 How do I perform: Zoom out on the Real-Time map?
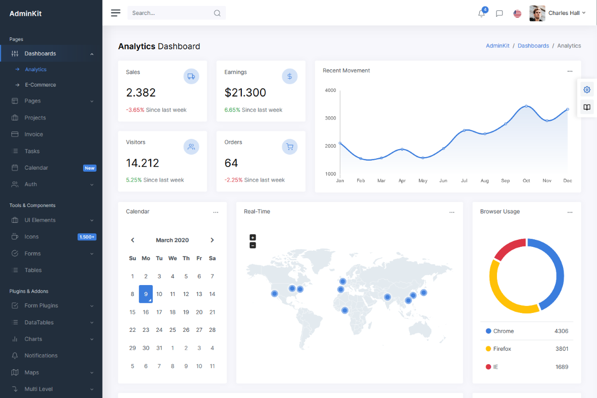point(253,245)
